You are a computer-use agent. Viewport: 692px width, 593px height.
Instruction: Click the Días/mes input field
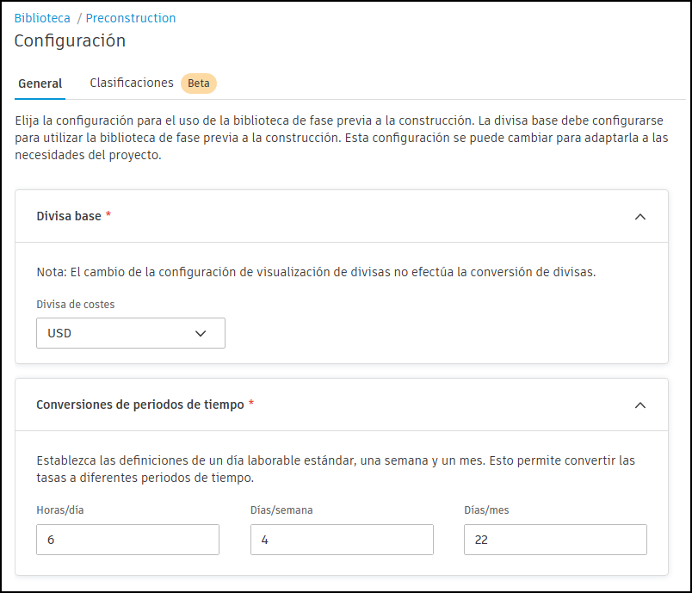(556, 540)
